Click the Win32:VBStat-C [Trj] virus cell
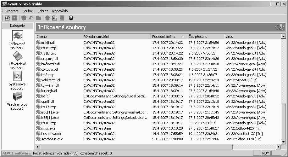The height and width of the screenshot is (157, 288). click(x=241, y=80)
